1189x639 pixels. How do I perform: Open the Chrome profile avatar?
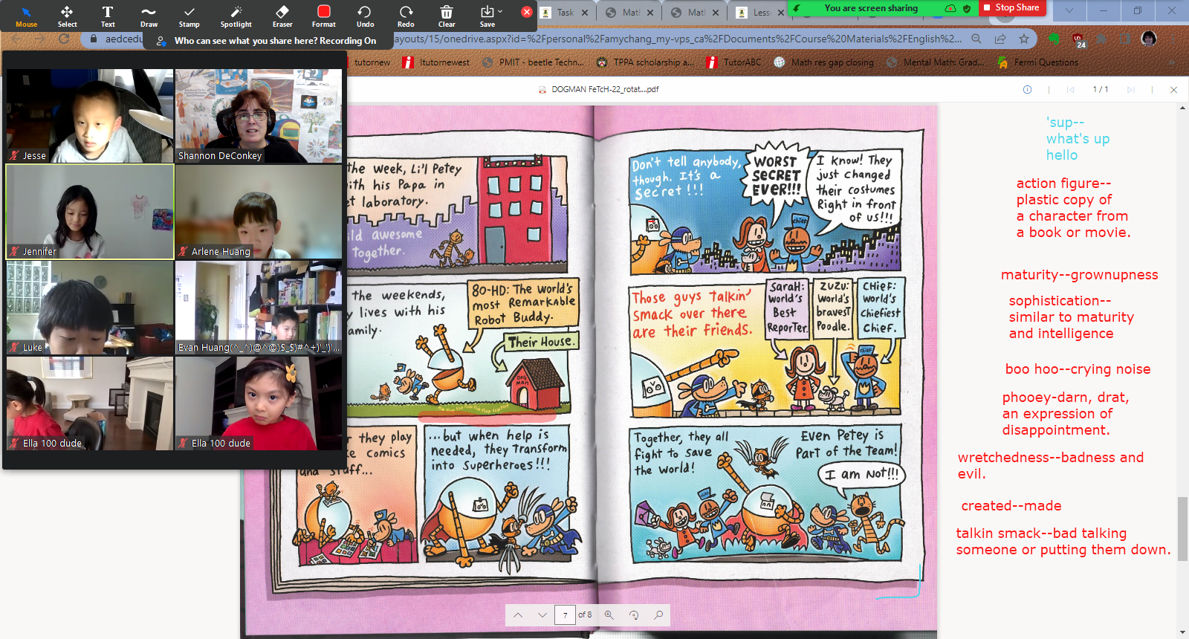(x=1149, y=39)
